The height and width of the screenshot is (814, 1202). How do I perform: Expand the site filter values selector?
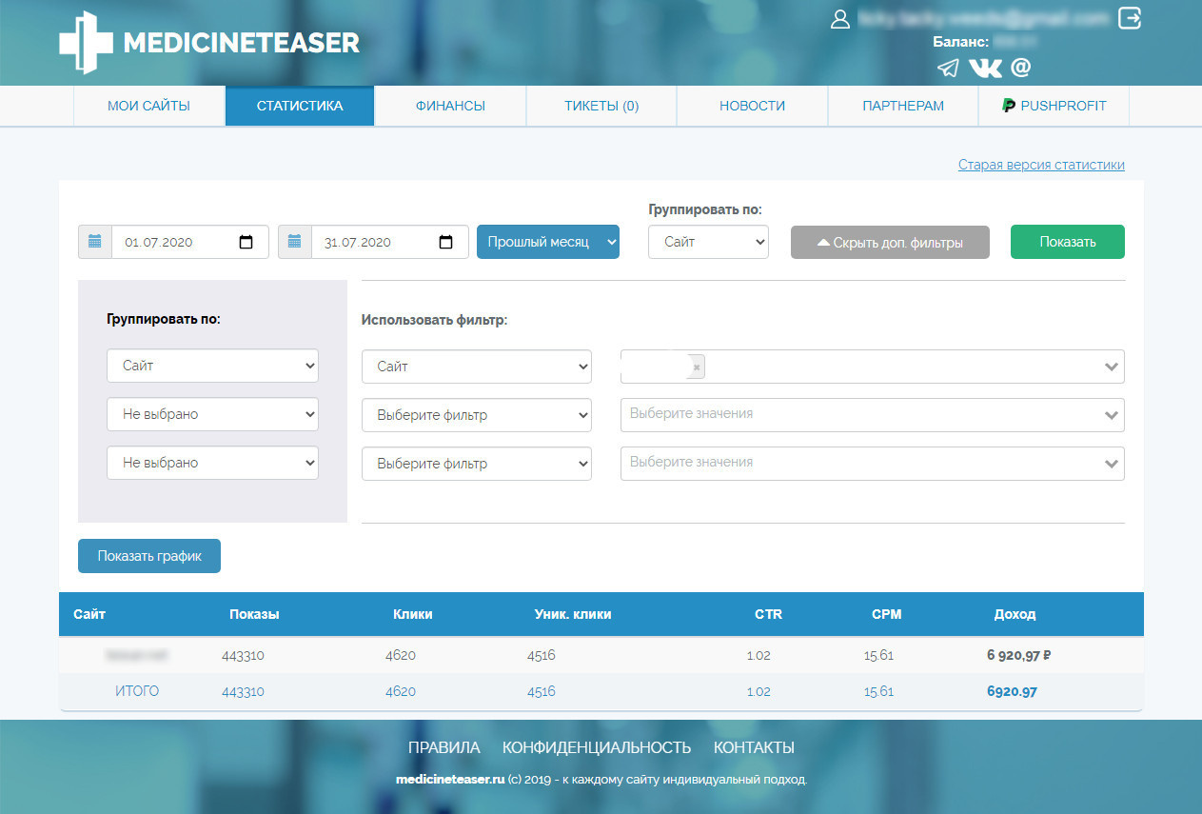coord(1111,367)
